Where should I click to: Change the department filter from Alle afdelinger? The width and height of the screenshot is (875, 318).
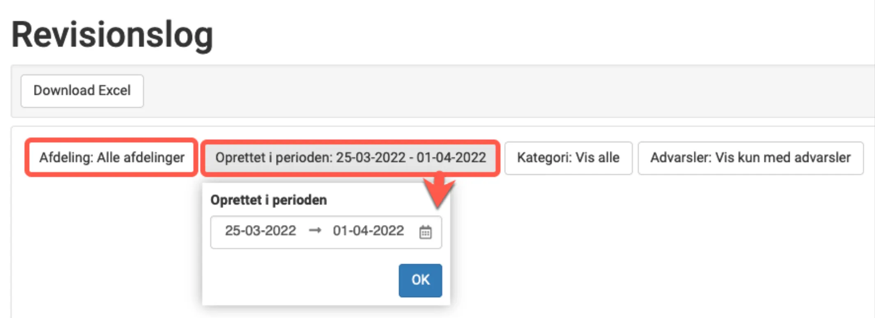pyautogui.click(x=112, y=158)
